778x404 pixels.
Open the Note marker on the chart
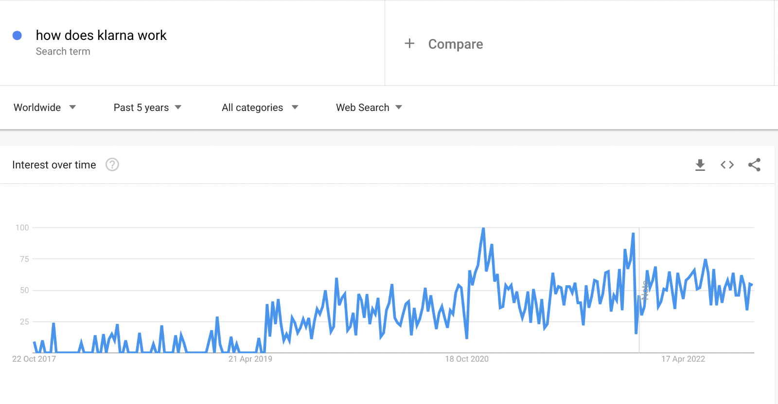point(645,290)
